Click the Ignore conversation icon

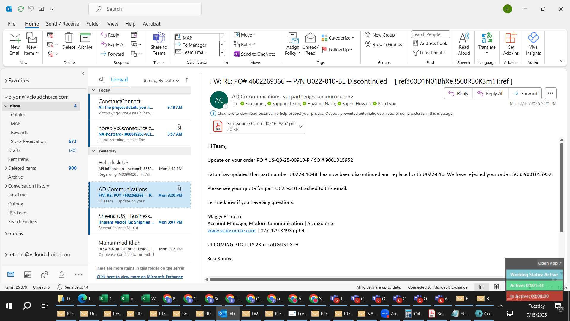tap(50, 35)
